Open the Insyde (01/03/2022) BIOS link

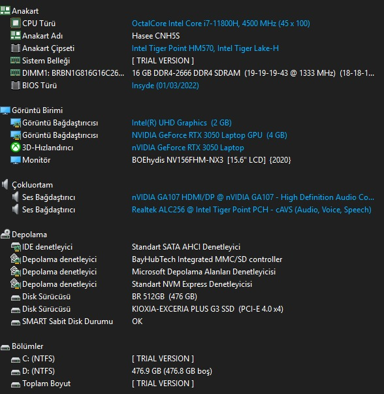click(x=165, y=86)
